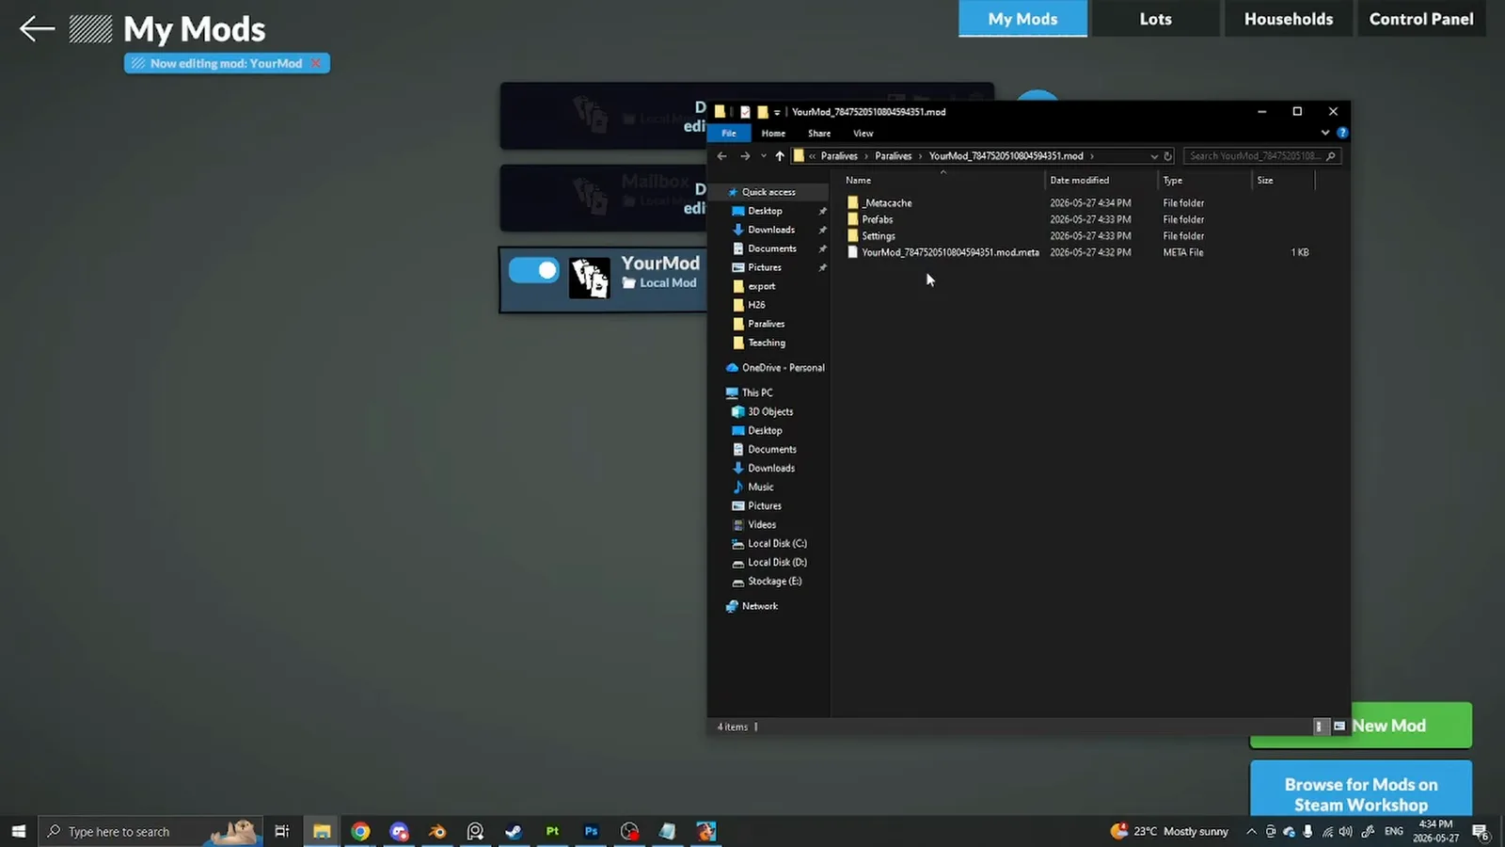The image size is (1505, 847).
Task: Click the YourMod card icon thumbnail
Action: 590,279
